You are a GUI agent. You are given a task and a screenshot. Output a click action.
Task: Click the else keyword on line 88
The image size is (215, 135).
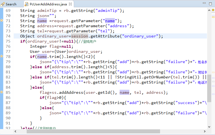click(x=47, y=108)
